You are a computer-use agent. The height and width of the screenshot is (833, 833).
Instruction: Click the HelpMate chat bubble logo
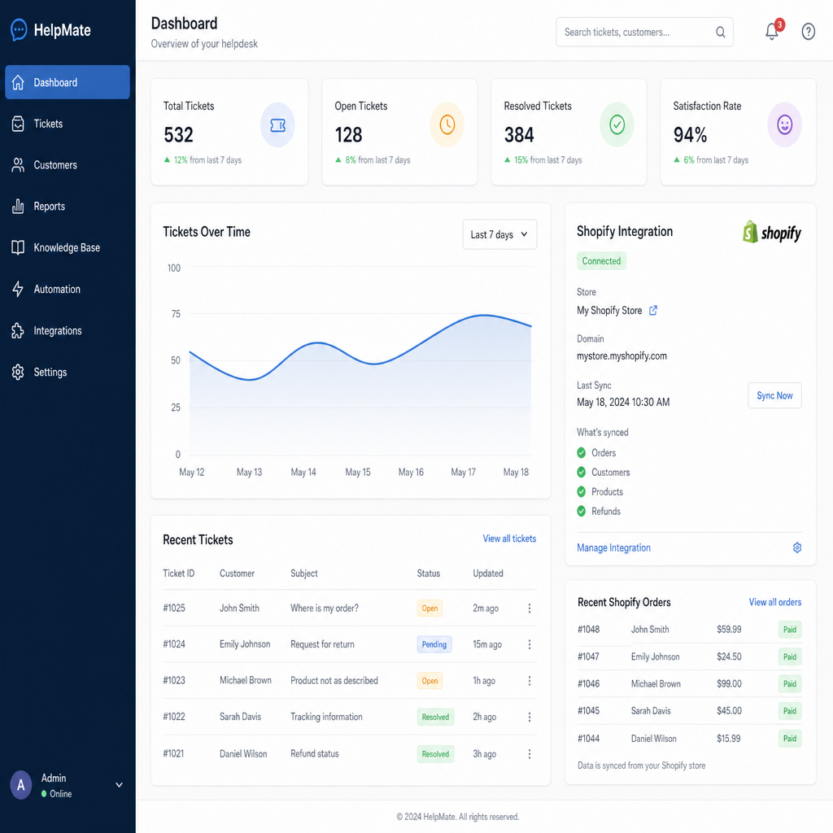(19, 30)
